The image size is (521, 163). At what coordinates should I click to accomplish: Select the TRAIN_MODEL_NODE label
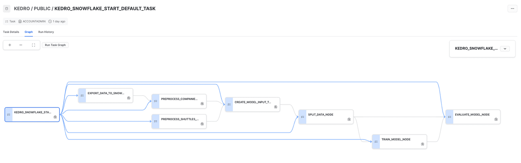396,139
